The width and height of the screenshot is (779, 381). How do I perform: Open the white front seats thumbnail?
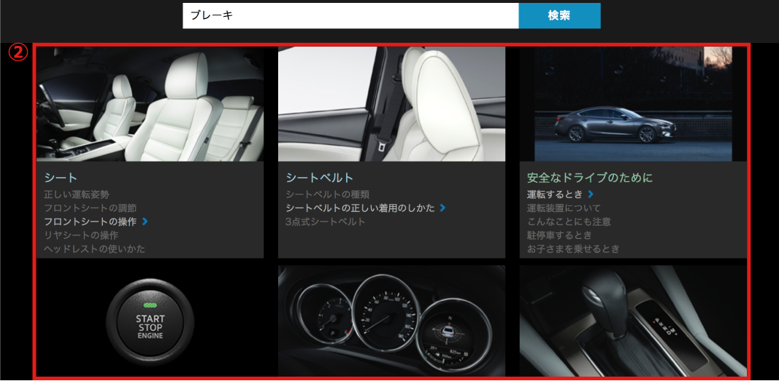150,103
